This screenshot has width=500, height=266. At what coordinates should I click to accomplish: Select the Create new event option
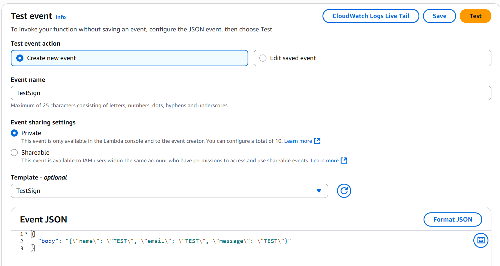point(20,58)
